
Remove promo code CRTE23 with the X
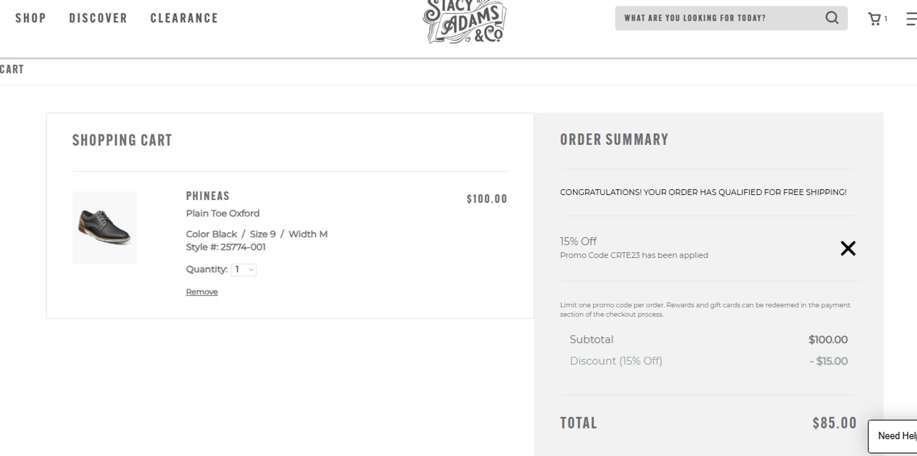(847, 248)
